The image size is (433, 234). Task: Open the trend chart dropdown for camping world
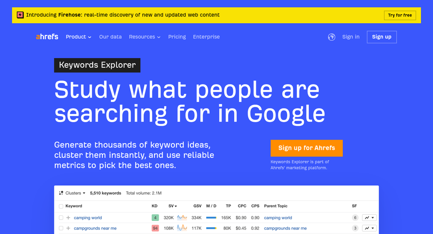pos(369,218)
